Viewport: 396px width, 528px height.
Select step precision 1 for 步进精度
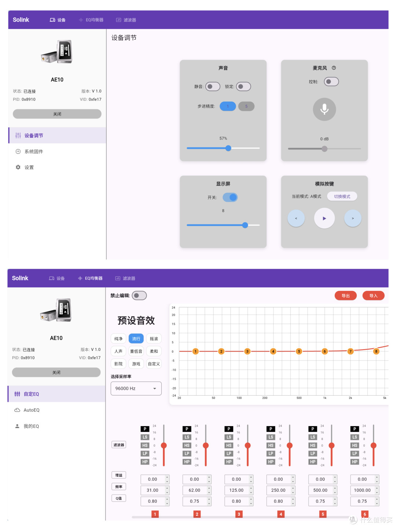coord(228,106)
